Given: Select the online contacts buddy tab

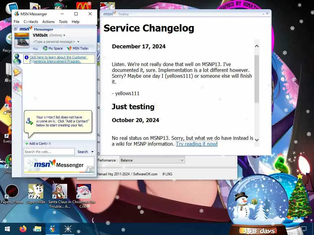Looking at the screenshot, I should [17, 59].
